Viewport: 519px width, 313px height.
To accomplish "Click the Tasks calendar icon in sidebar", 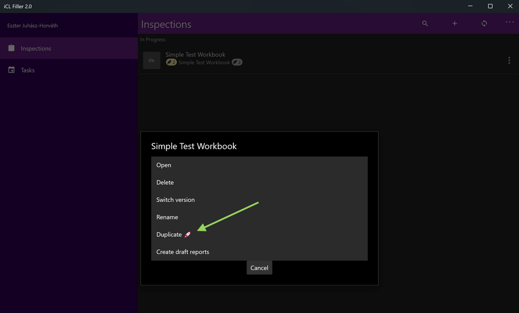I will [x=11, y=70].
